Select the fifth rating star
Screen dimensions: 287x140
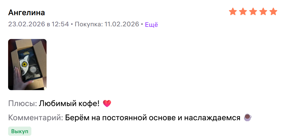click(x=273, y=12)
